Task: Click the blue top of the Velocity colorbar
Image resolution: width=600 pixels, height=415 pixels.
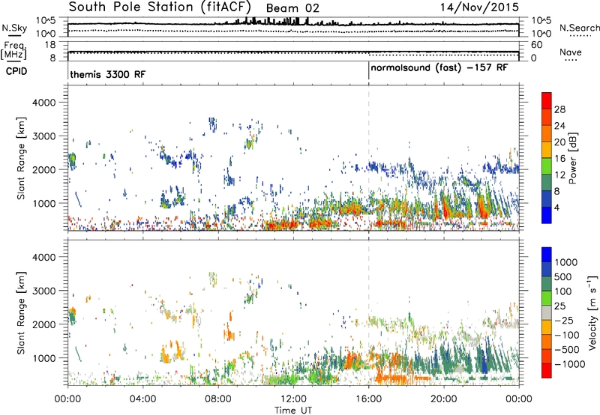Action: point(547,255)
